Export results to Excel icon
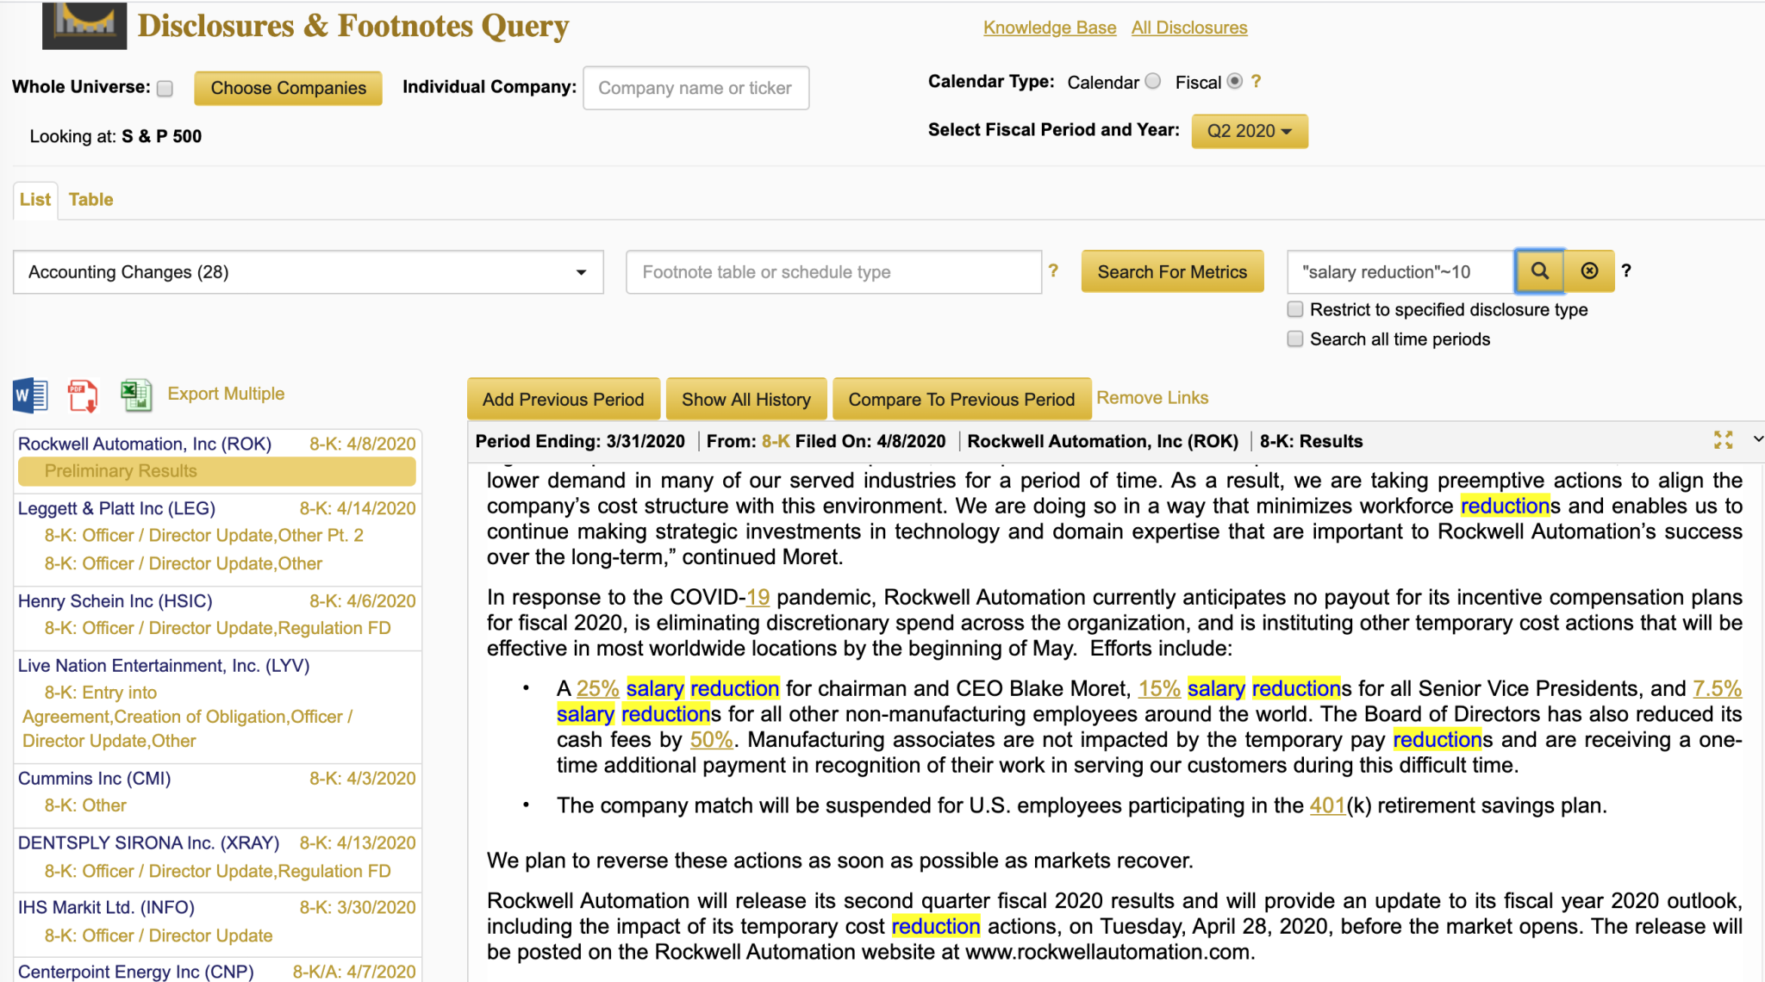 (135, 395)
